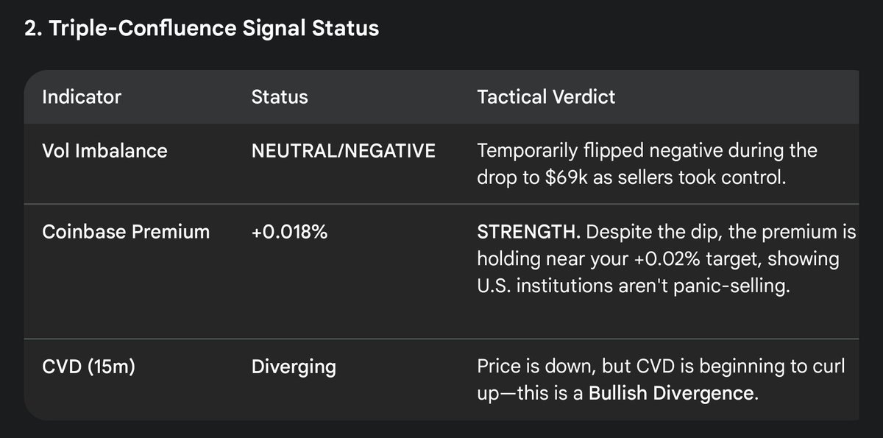This screenshot has width=883, height=438.
Task: Click the Tactical Verdict column header
Action: pyautogui.click(x=546, y=97)
